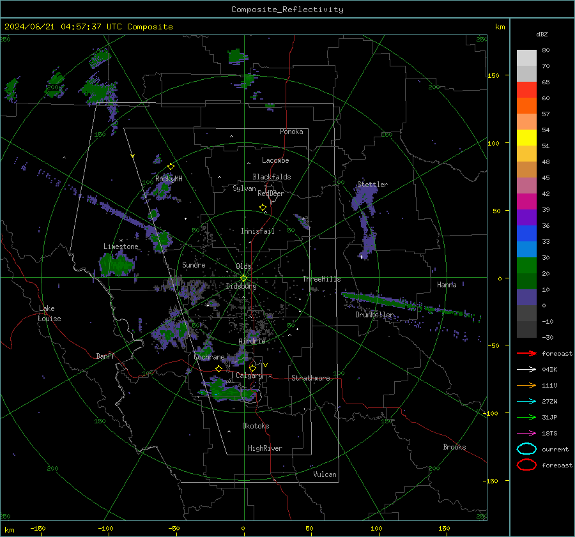The height and width of the screenshot is (537, 575).
Task: Click the dBZ legend heading
Action: (542, 34)
